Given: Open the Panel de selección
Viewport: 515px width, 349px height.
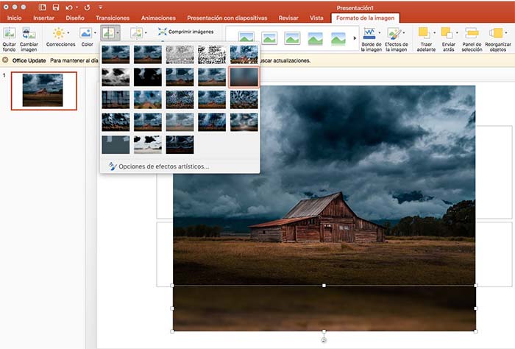Looking at the screenshot, I should 472,40.
